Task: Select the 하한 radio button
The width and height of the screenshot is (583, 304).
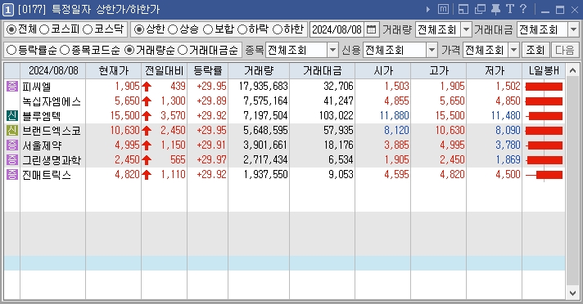Action: point(278,29)
